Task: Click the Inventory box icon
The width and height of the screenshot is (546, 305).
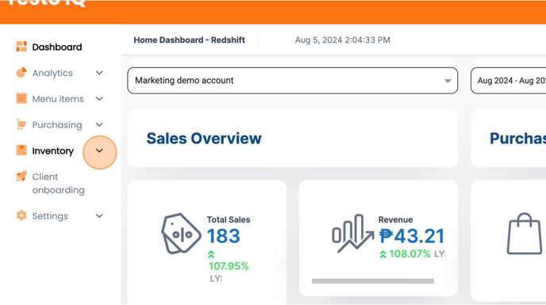Action: coord(21,151)
